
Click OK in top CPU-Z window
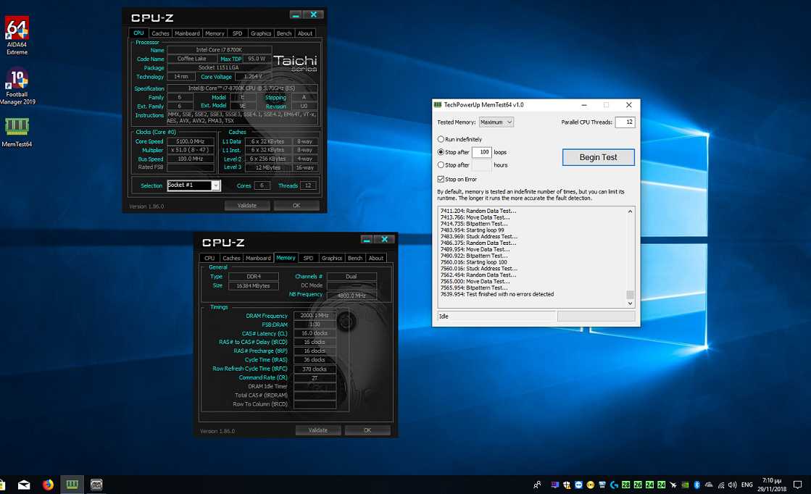click(x=296, y=205)
